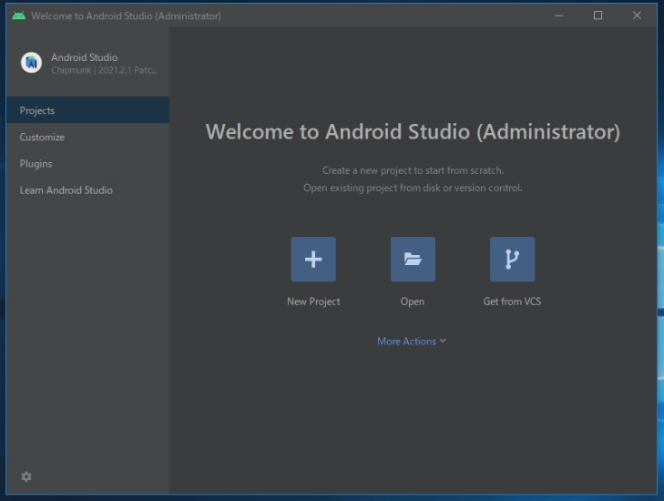The image size is (664, 501).
Task: Click the Welcome to Android Studio heading
Action: point(413,132)
